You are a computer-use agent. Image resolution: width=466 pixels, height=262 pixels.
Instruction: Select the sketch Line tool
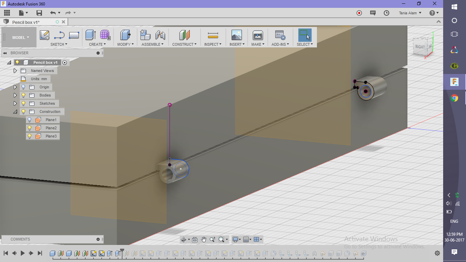click(59, 35)
